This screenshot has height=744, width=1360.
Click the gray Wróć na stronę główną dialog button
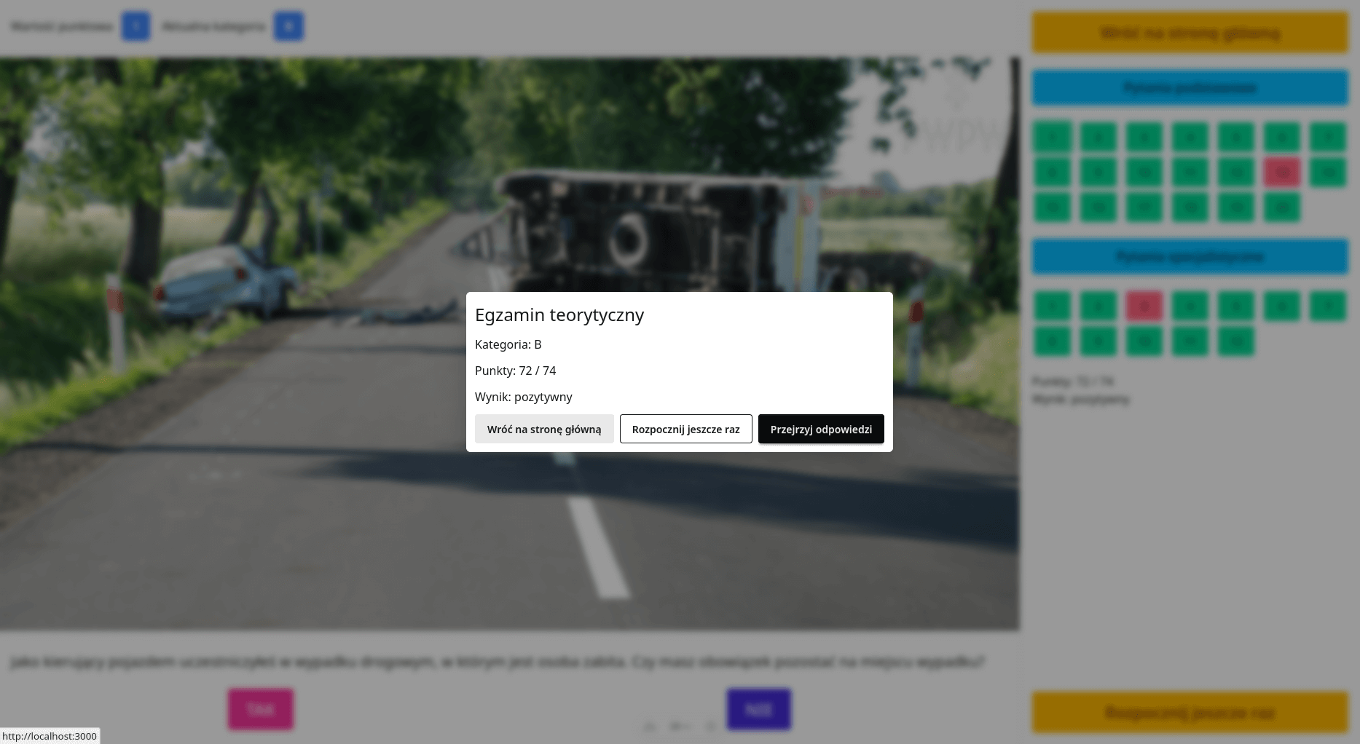click(x=543, y=429)
